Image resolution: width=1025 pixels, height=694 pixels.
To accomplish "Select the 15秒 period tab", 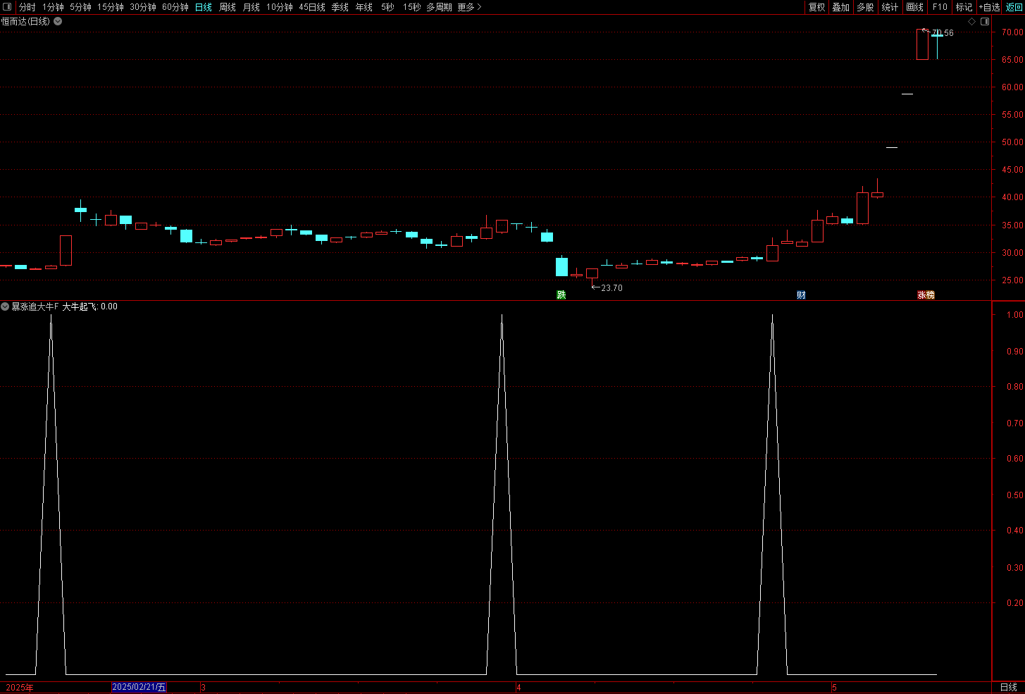I will (412, 7).
